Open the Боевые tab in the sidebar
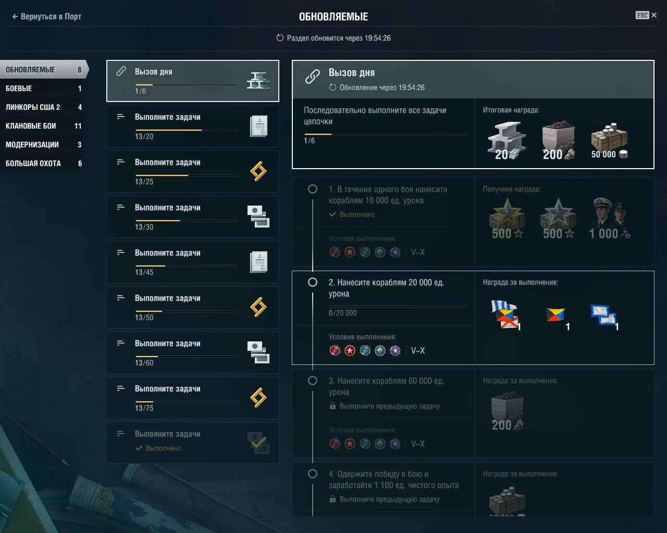The width and height of the screenshot is (667, 533). click(43, 88)
